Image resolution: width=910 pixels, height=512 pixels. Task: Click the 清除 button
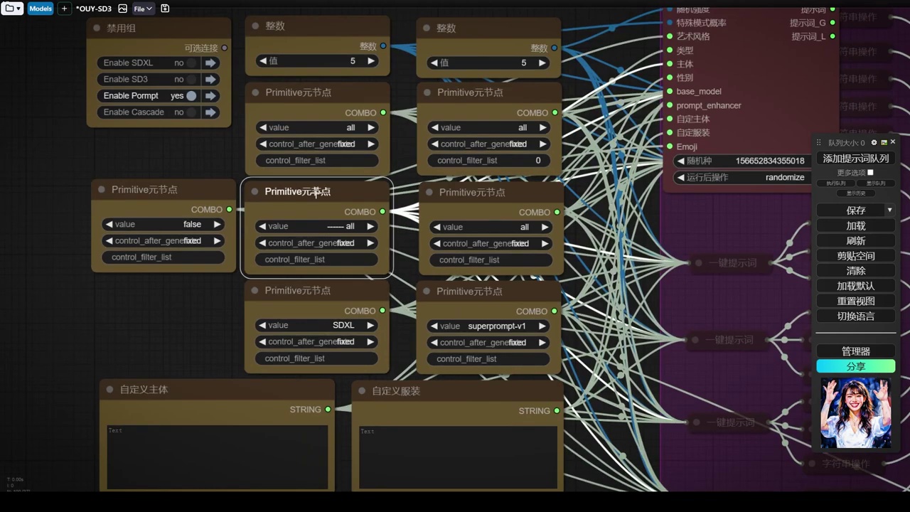(856, 270)
